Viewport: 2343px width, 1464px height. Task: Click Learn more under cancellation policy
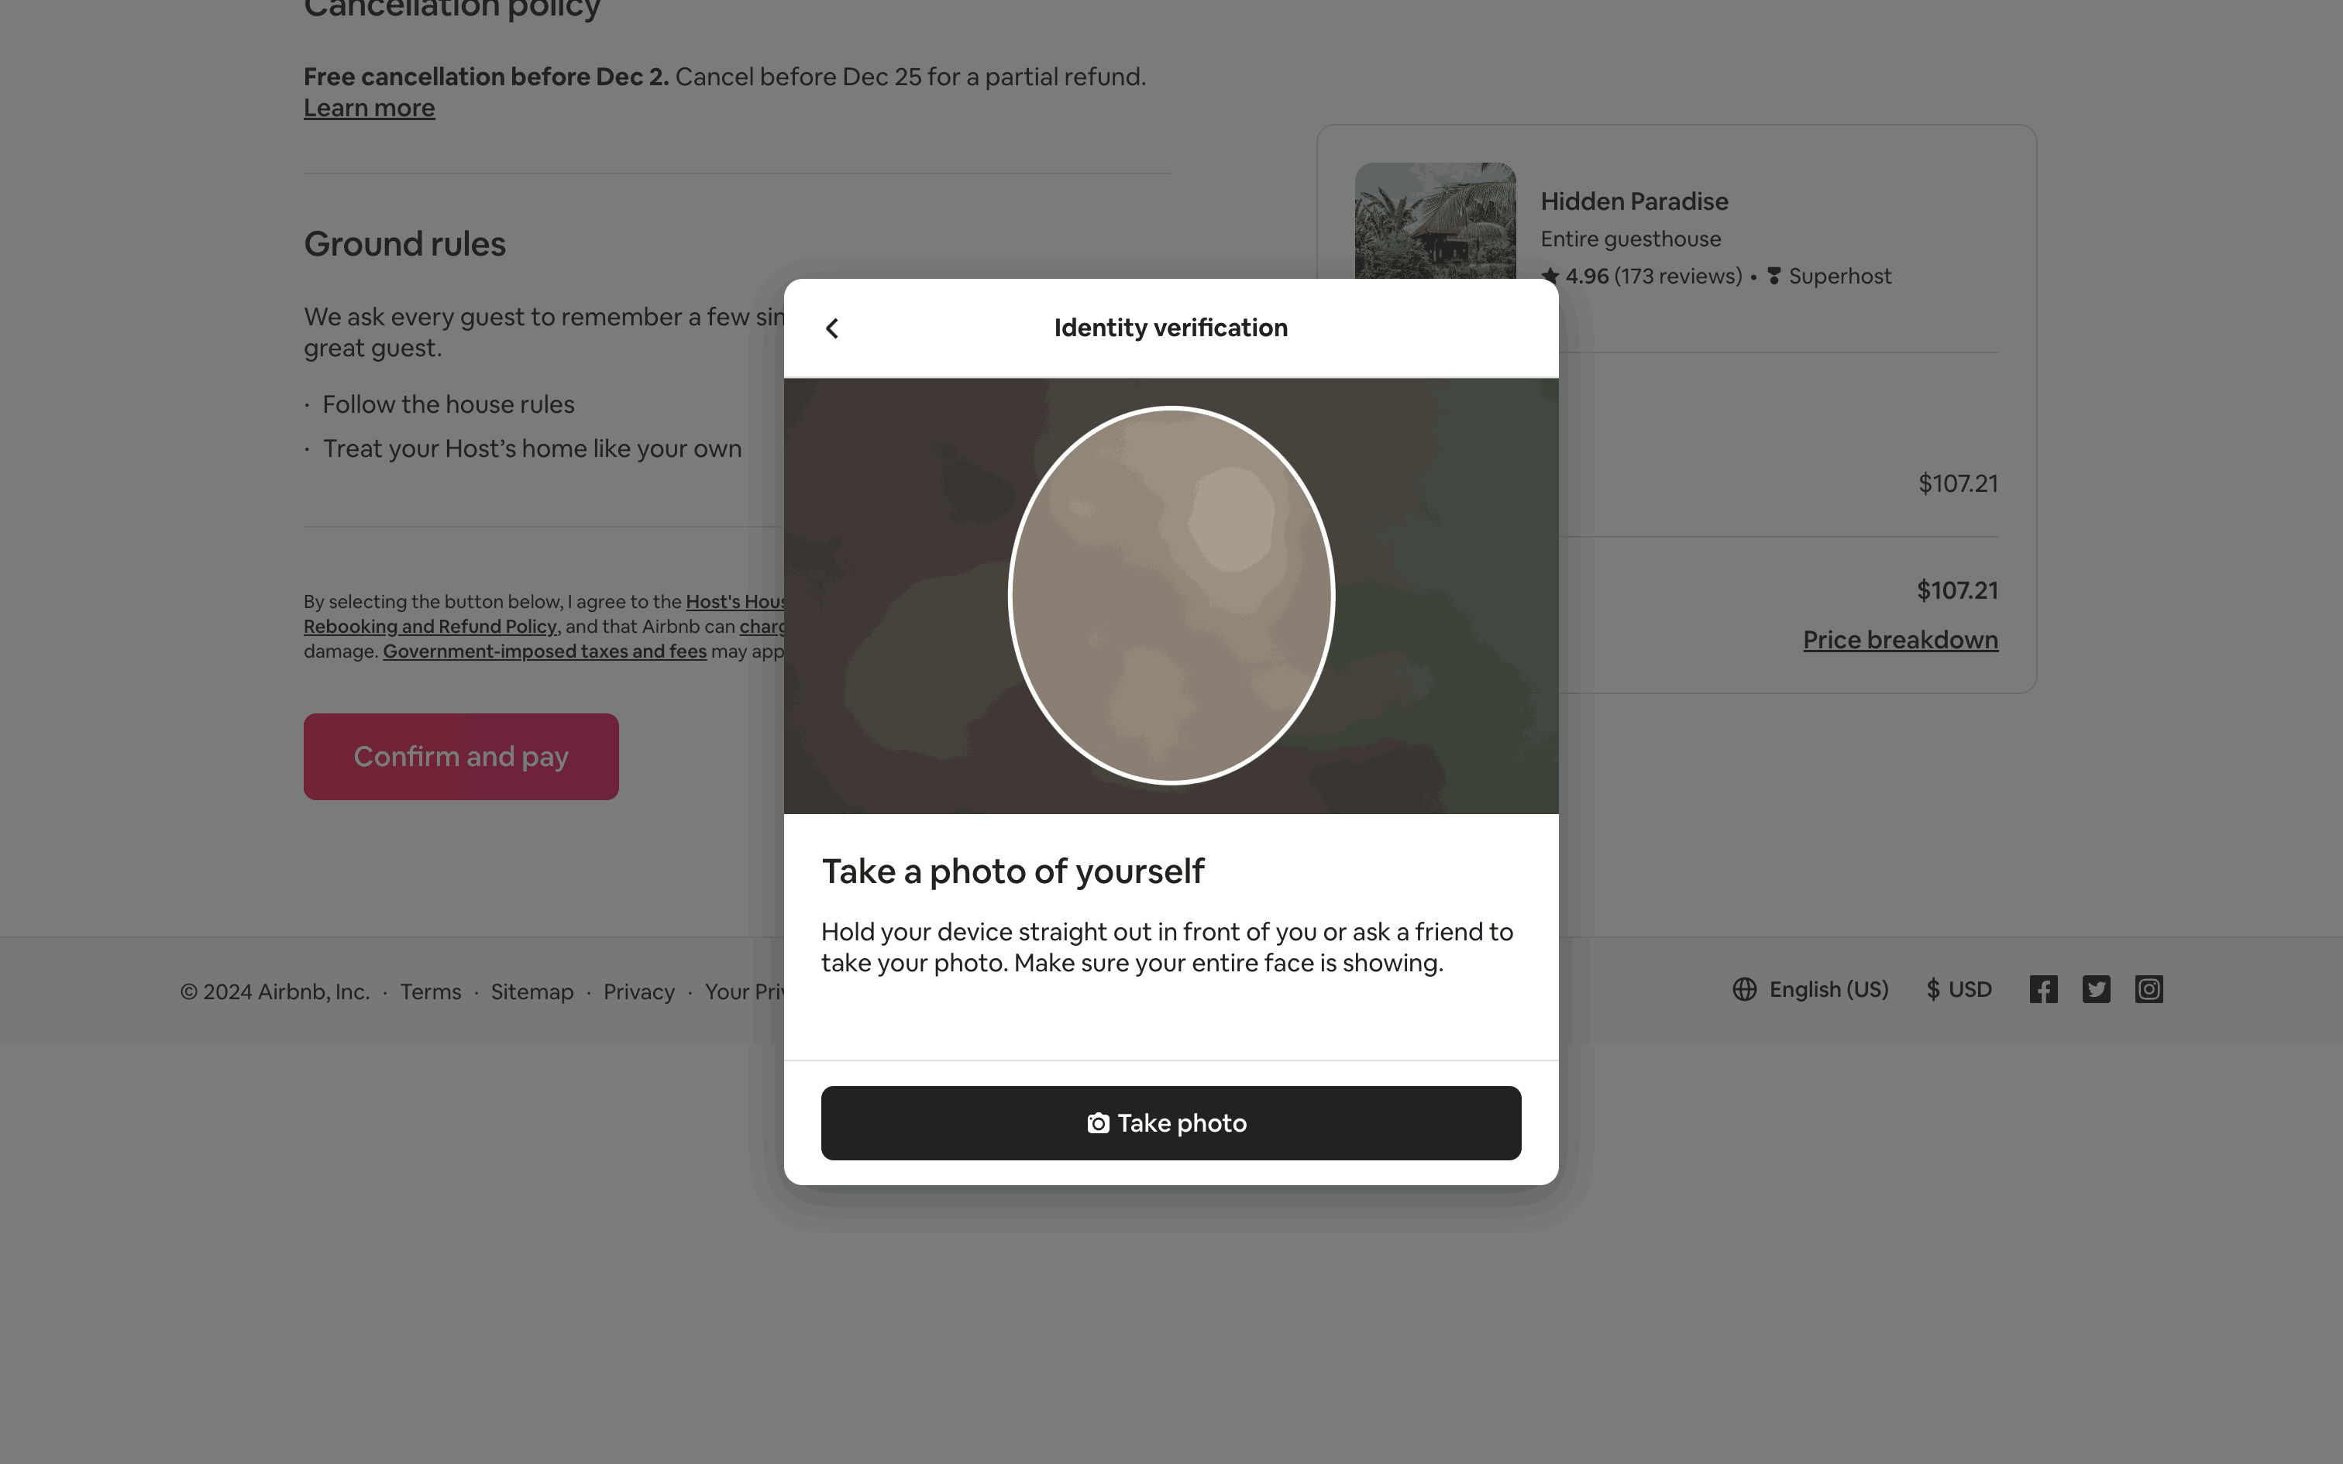(369, 108)
